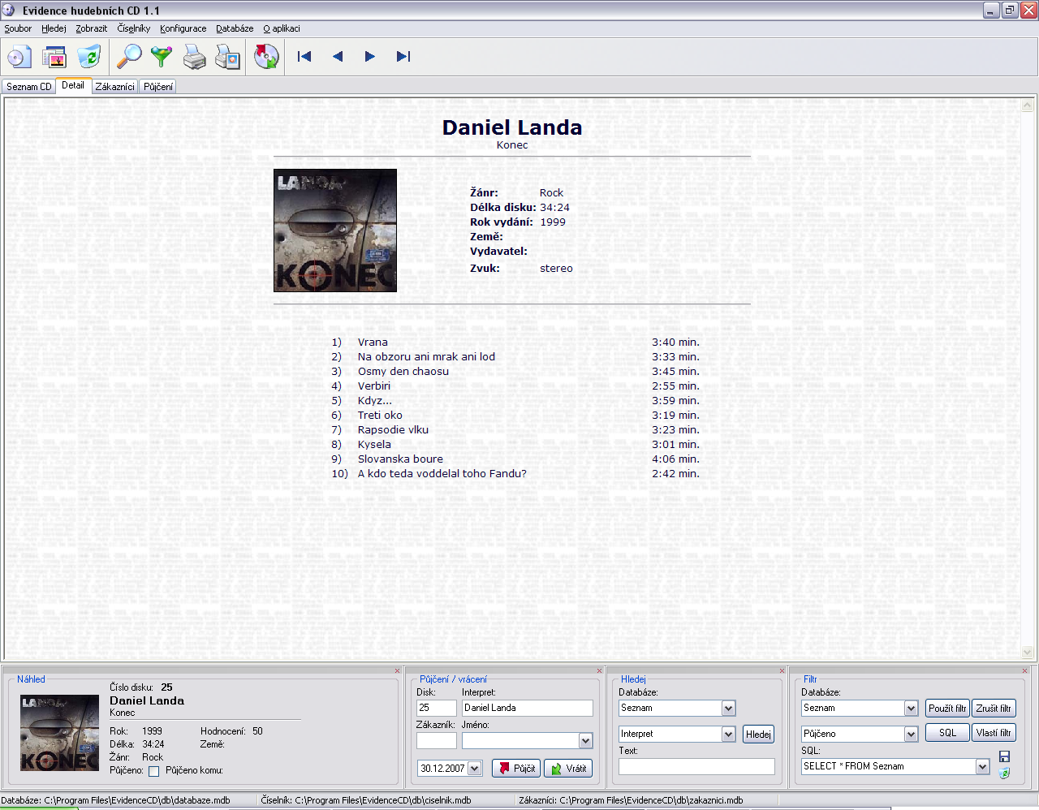
Task: Jump to last record
Action: [x=403, y=57]
